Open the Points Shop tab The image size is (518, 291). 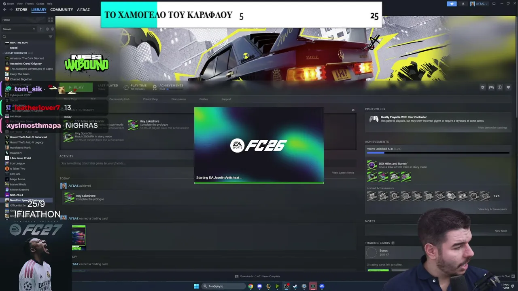(x=150, y=99)
